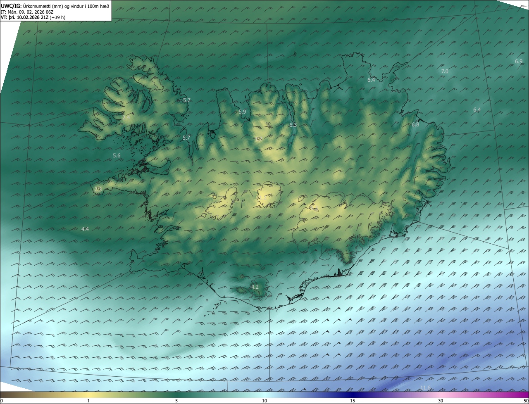This screenshot has width=529, height=404.
Task: Click the 1 tick label on the color scale
Action: coord(88,401)
